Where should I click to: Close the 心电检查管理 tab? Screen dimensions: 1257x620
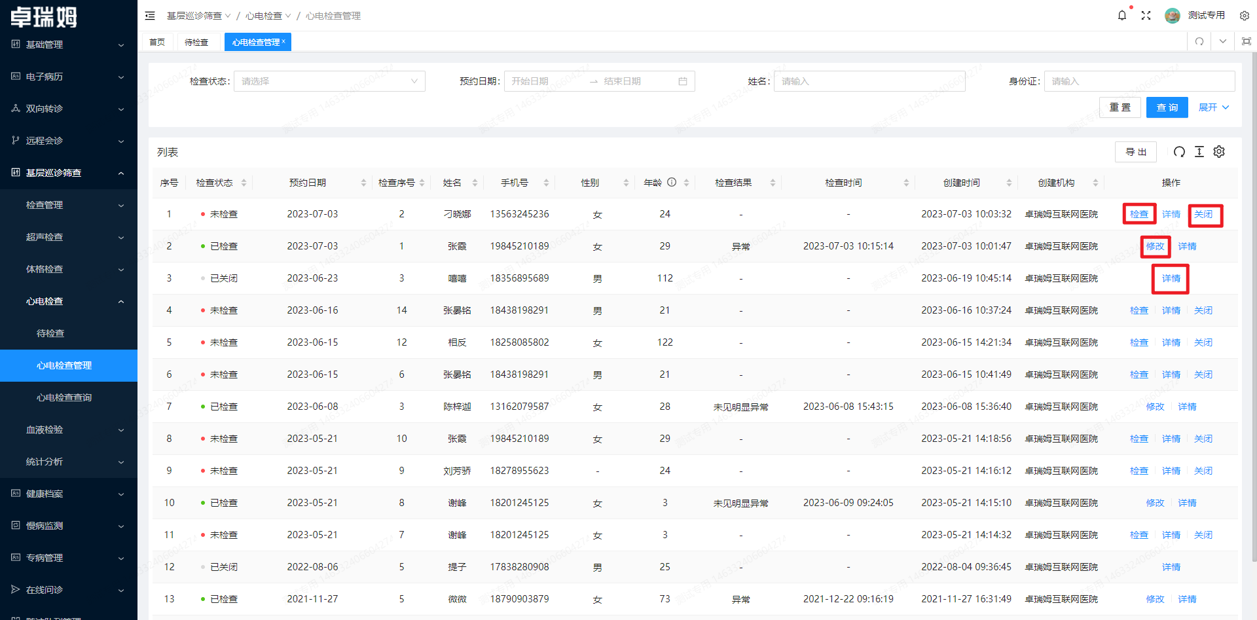(x=283, y=41)
